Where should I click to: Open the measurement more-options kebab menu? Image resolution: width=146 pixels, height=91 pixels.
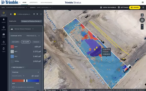coord(41,14)
